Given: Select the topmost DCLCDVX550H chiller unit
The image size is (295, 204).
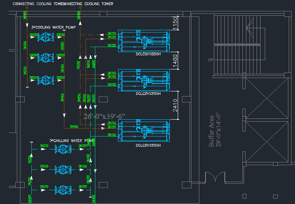Looking at the screenshot, I should (144, 41).
